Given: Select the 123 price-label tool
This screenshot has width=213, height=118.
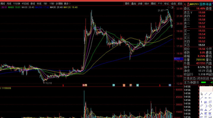Looking at the screenshot, I should 206,102.
